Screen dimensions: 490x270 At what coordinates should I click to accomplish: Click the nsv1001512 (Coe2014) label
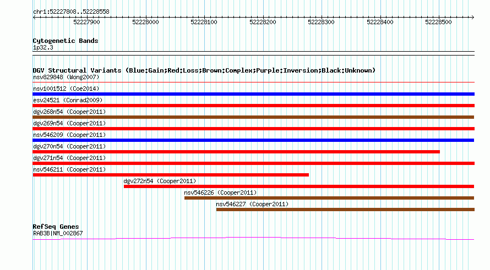click(66, 89)
